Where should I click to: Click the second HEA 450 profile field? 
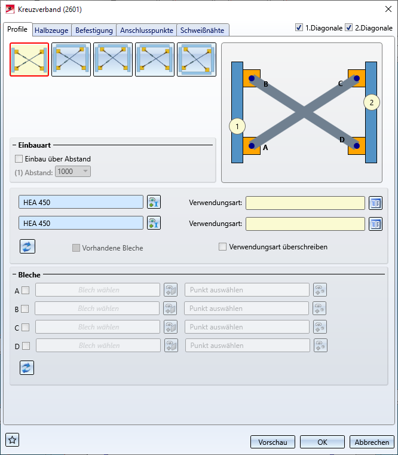[81, 223]
